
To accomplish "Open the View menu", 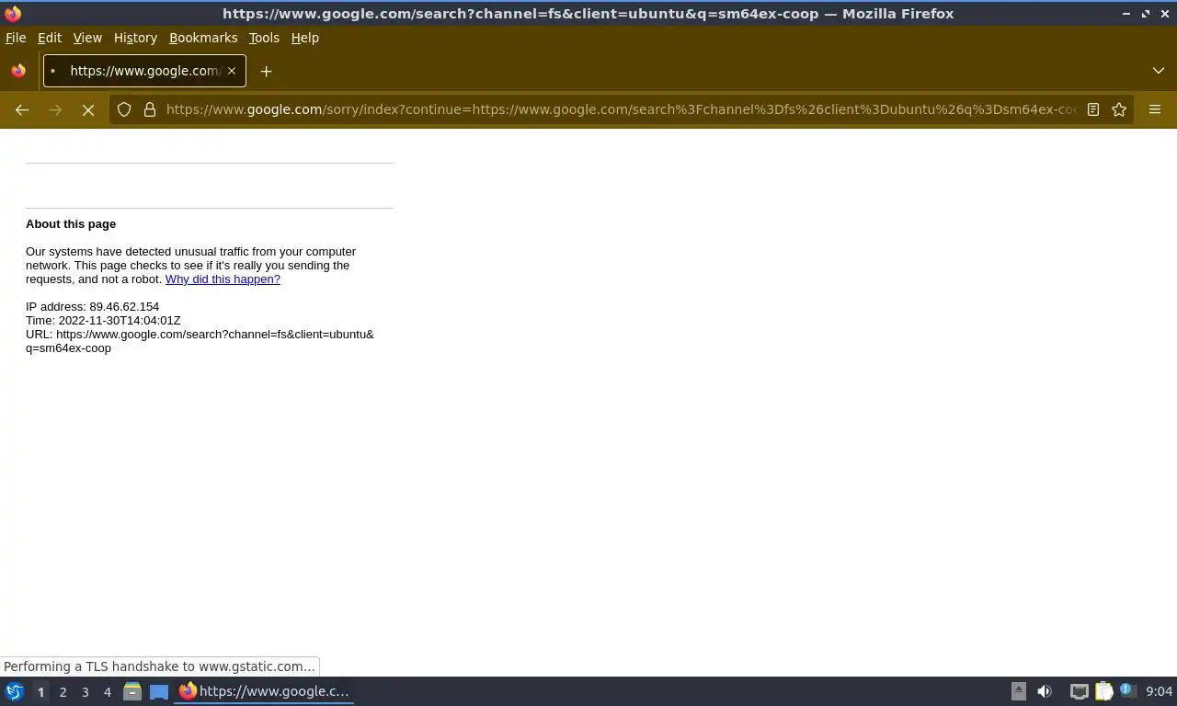I will tap(87, 38).
